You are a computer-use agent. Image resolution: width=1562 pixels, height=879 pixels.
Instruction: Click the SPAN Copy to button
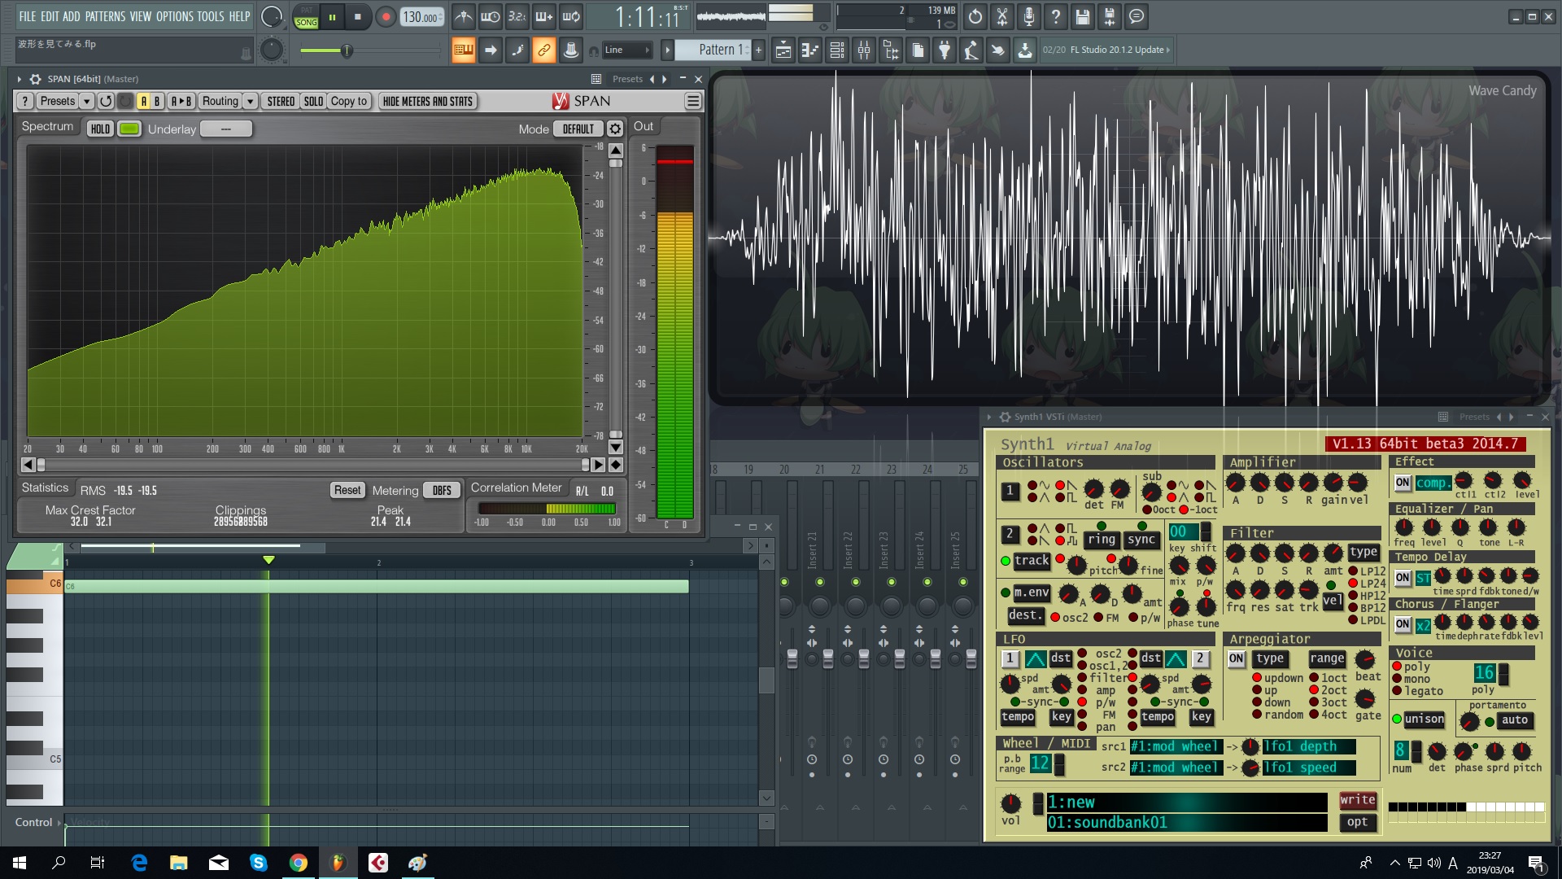349,101
